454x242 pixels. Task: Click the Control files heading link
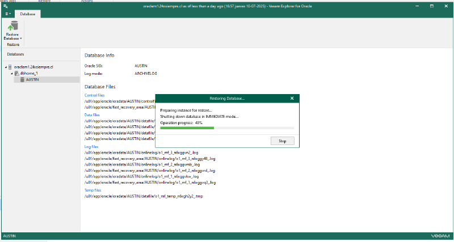(x=94, y=95)
